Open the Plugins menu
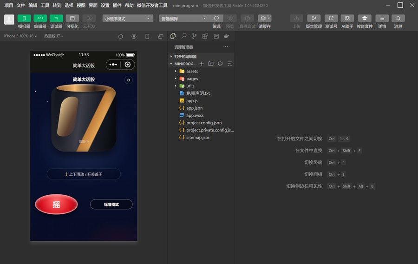Screen dimensions: 418x264 coord(117,5)
